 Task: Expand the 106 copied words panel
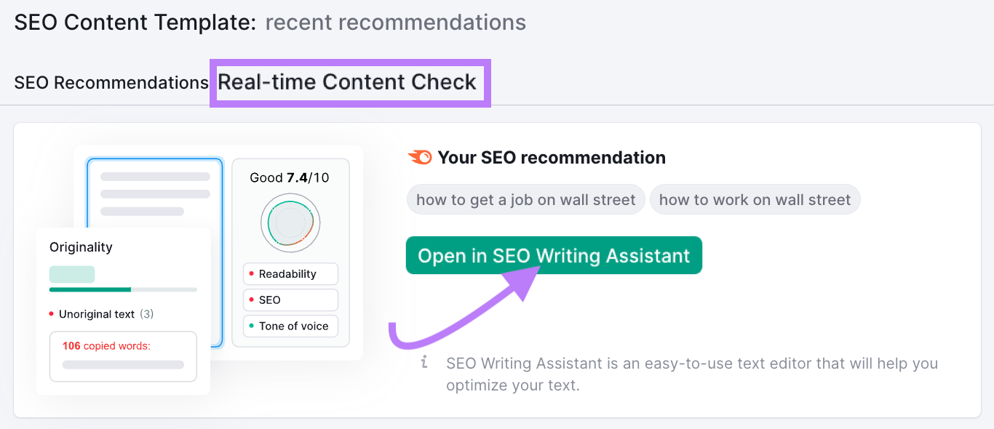(x=122, y=356)
